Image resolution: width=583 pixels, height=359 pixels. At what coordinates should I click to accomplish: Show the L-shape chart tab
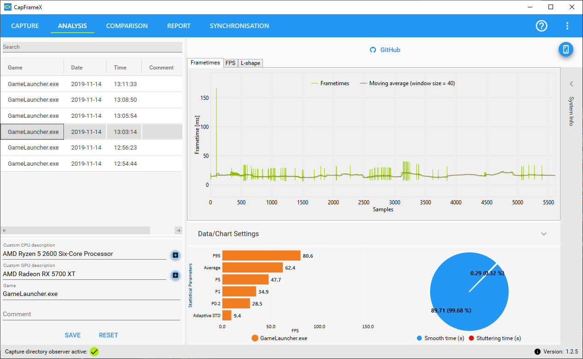pos(250,63)
